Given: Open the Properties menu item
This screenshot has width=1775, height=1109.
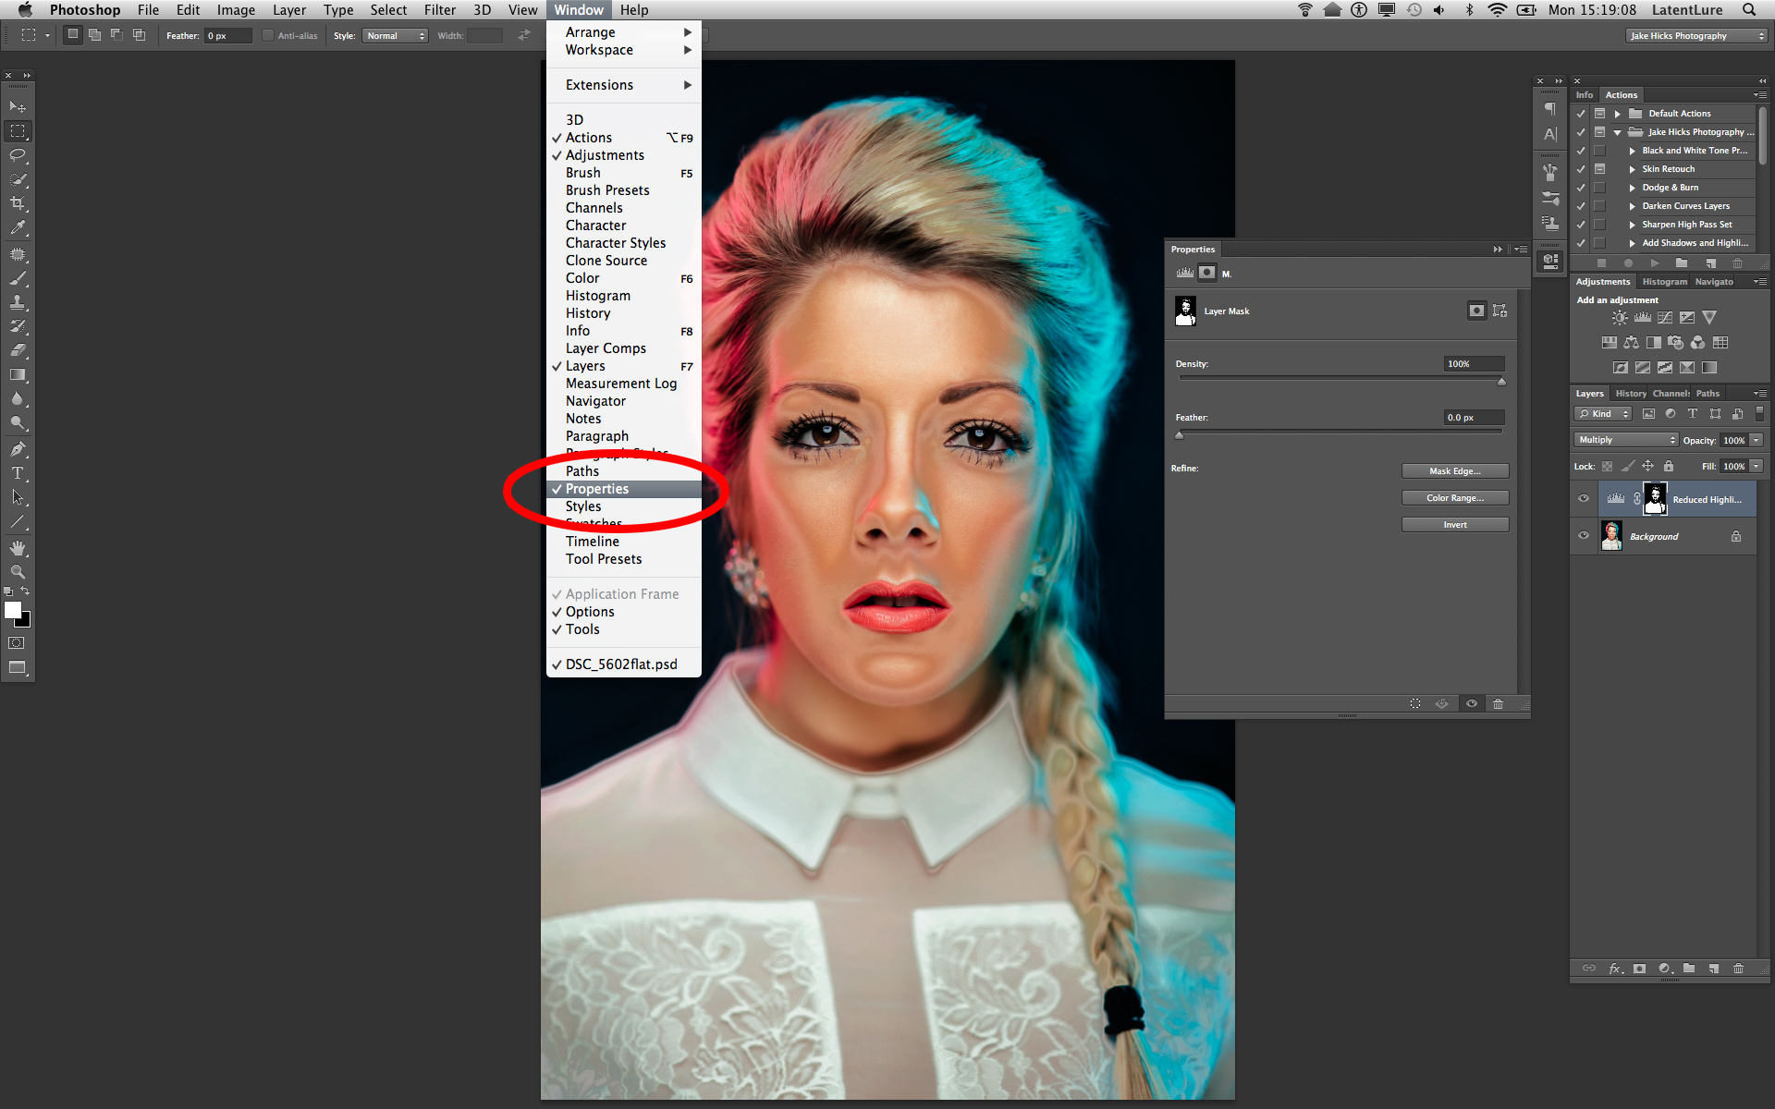Looking at the screenshot, I should tap(597, 488).
